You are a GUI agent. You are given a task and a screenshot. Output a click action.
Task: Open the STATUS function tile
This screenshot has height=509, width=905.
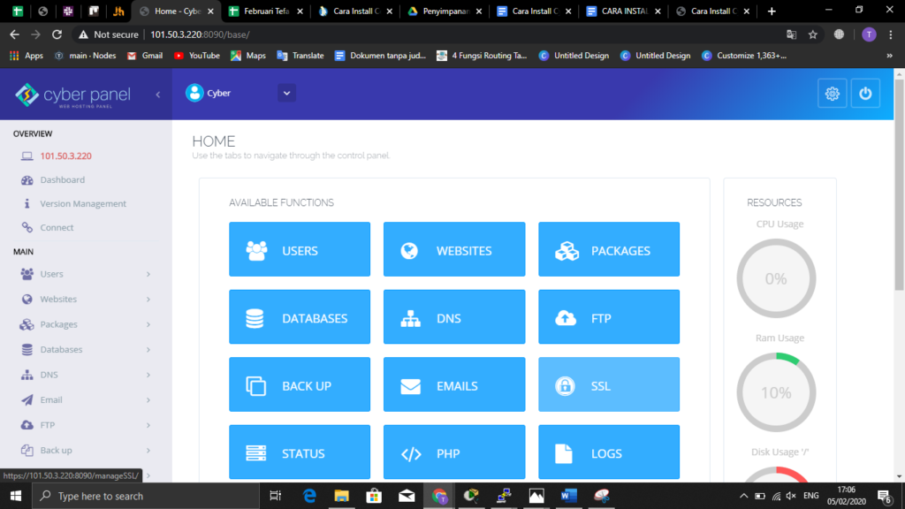(300, 452)
